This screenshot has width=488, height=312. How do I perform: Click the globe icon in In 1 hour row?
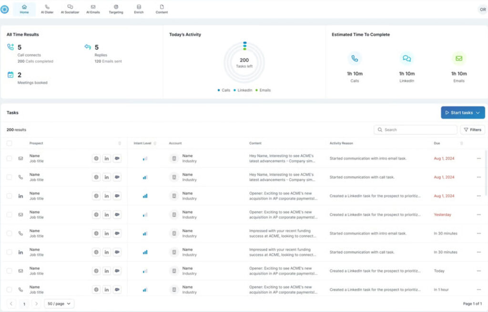[96, 290]
